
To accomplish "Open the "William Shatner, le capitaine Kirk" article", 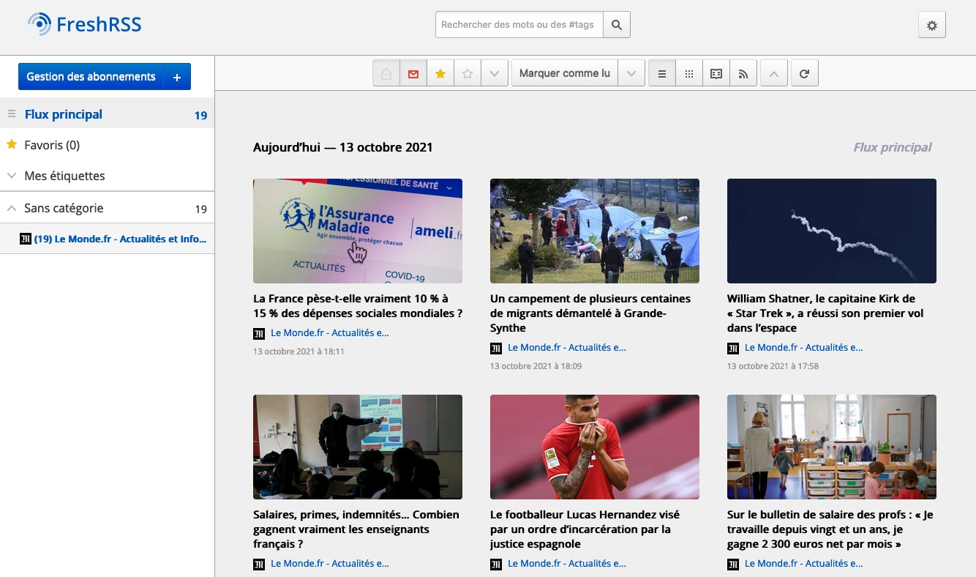I will pos(825,313).
